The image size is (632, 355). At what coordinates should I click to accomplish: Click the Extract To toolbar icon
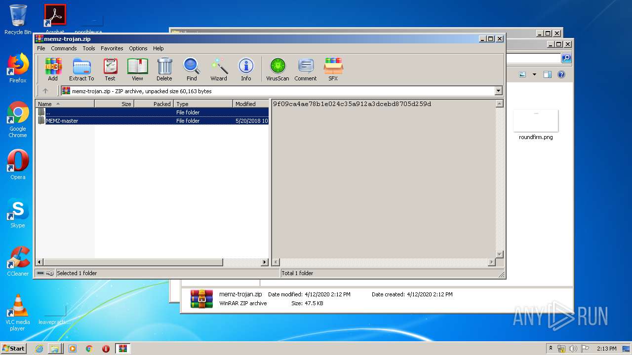coord(81,70)
